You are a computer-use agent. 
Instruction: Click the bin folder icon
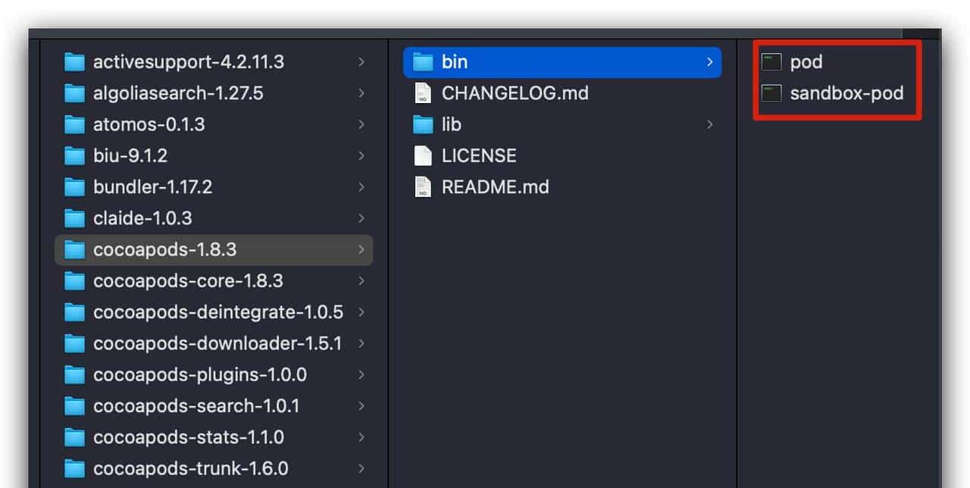pos(422,61)
